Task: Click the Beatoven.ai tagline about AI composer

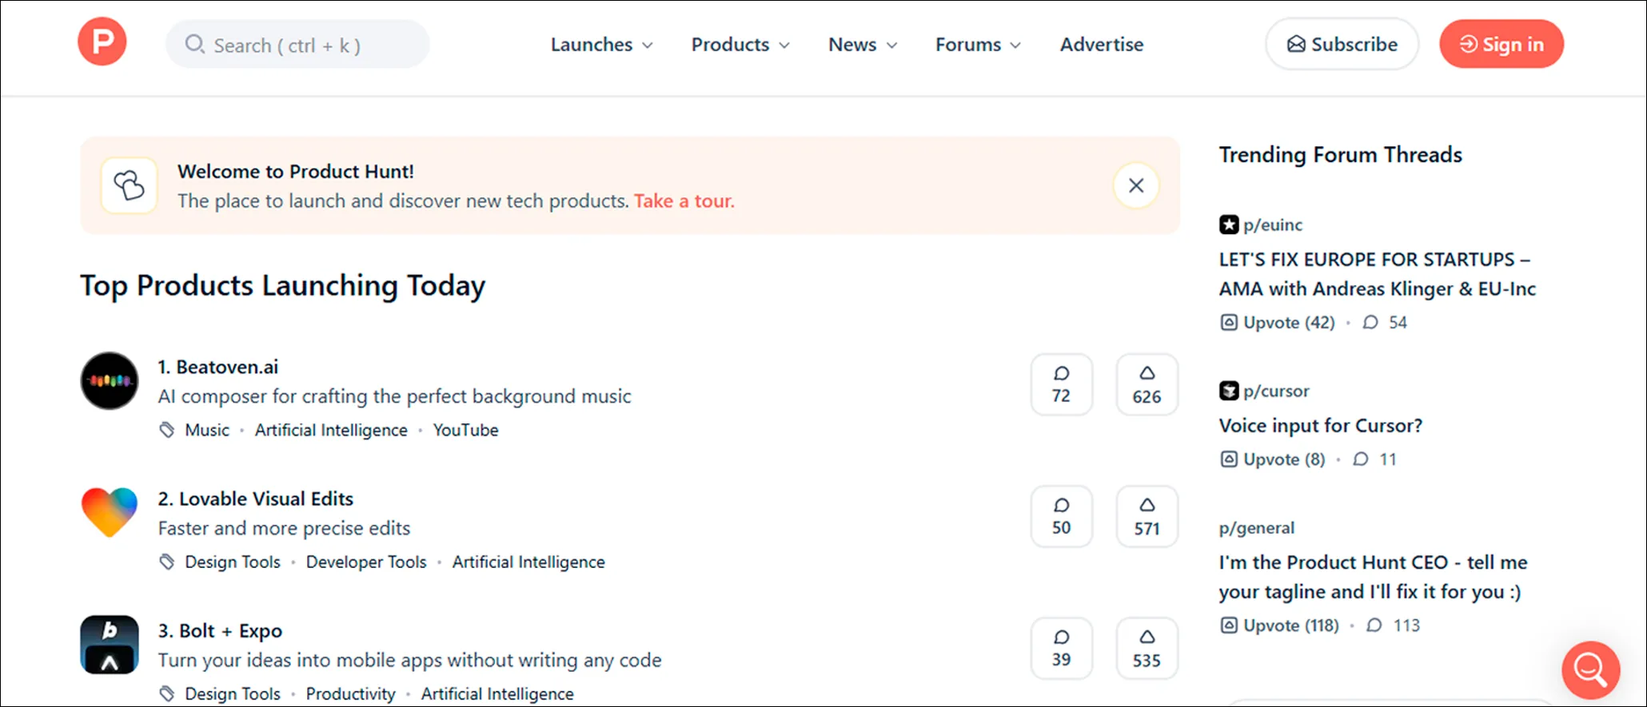Action: click(394, 396)
